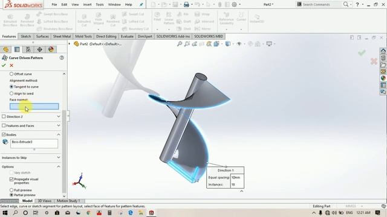The width and height of the screenshot is (387, 217).
Task: Open the DimXpertManager tab icon
Action: (39, 49)
